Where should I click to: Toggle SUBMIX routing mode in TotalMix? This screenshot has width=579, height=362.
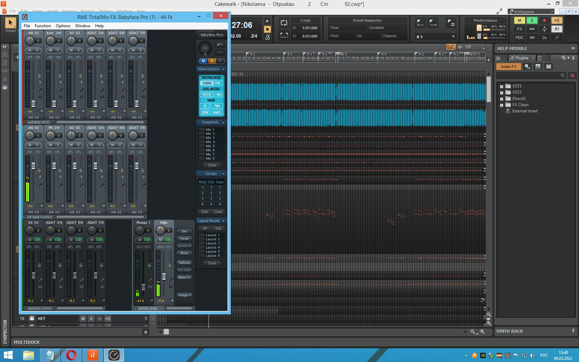tap(207, 83)
